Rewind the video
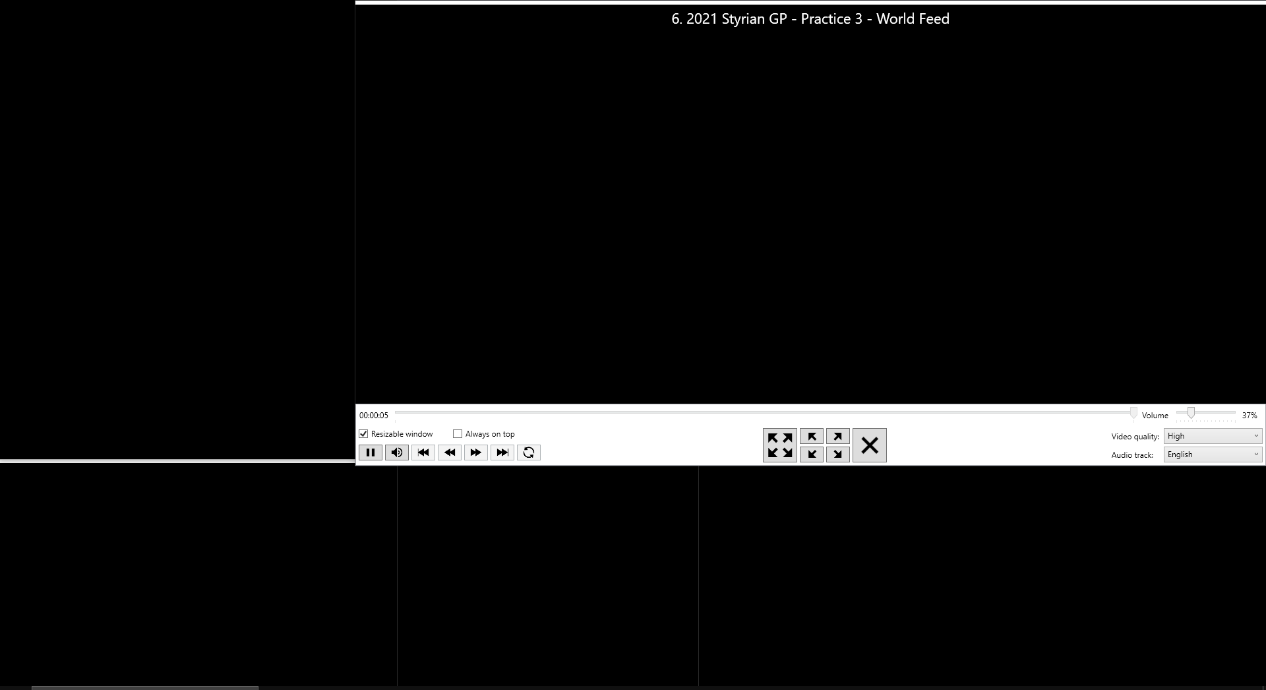The width and height of the screenshot is (1266, 690). (x=449, y=453)
